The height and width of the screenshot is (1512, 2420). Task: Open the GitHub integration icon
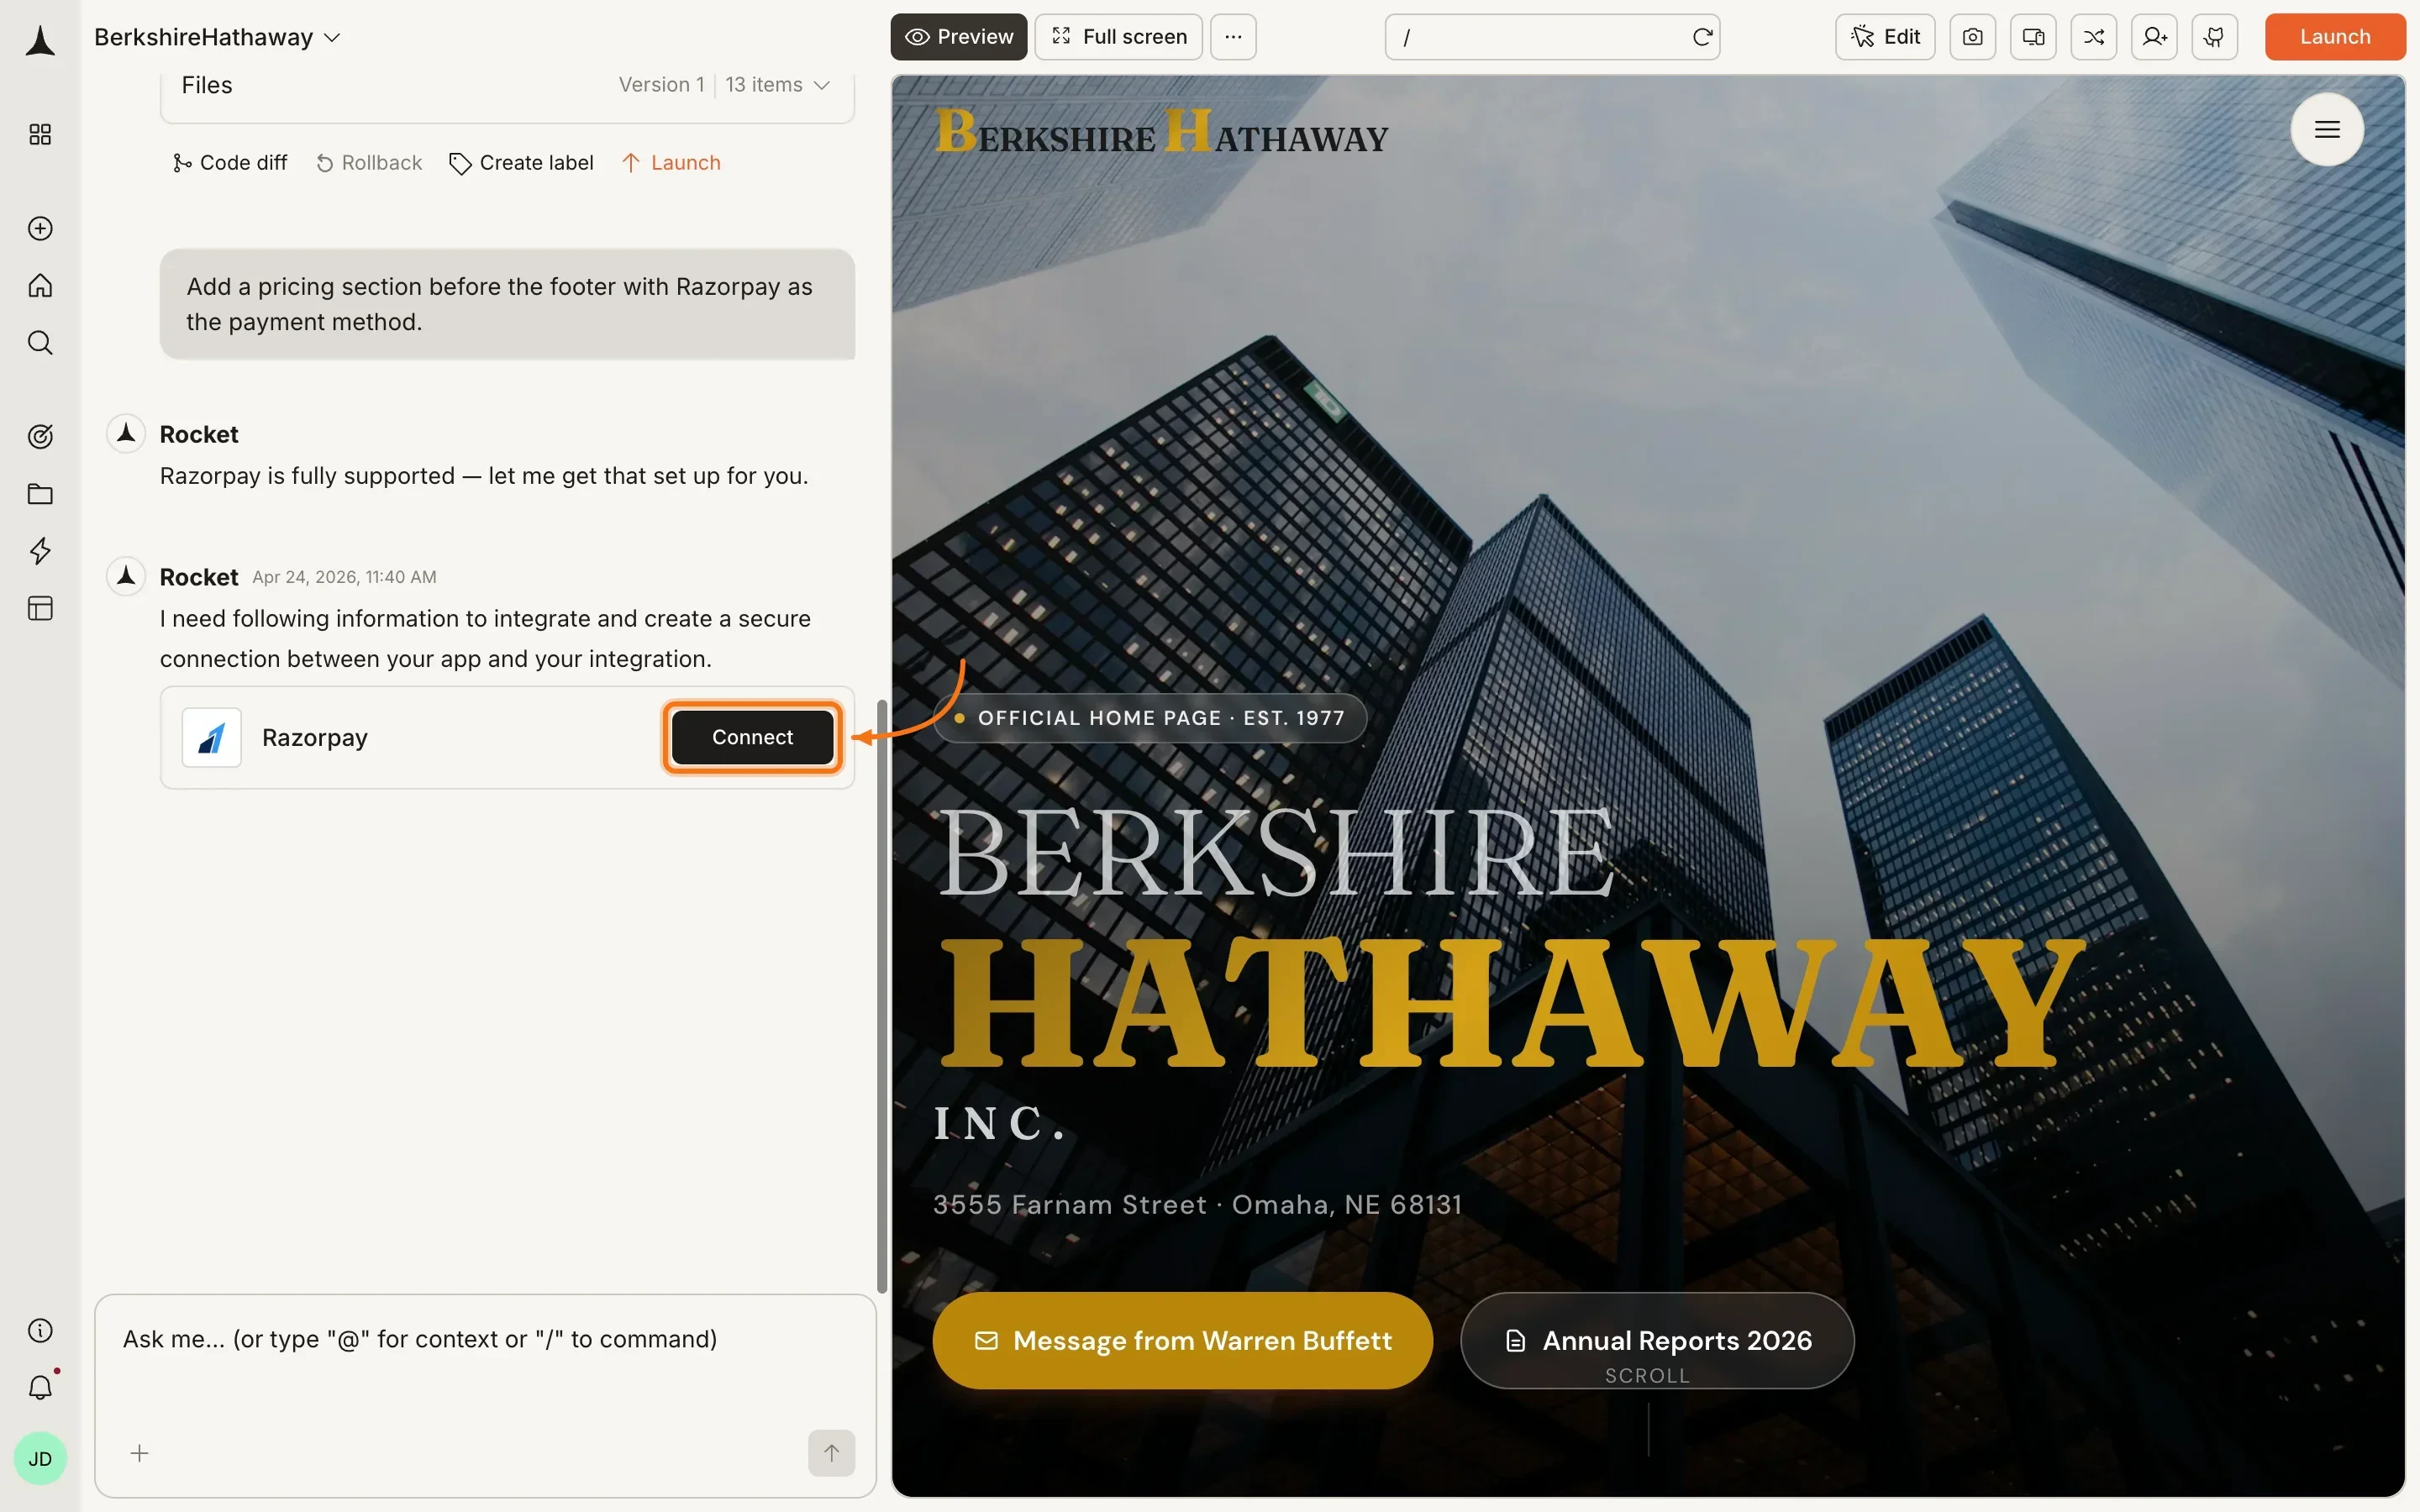click(2215, 36)
